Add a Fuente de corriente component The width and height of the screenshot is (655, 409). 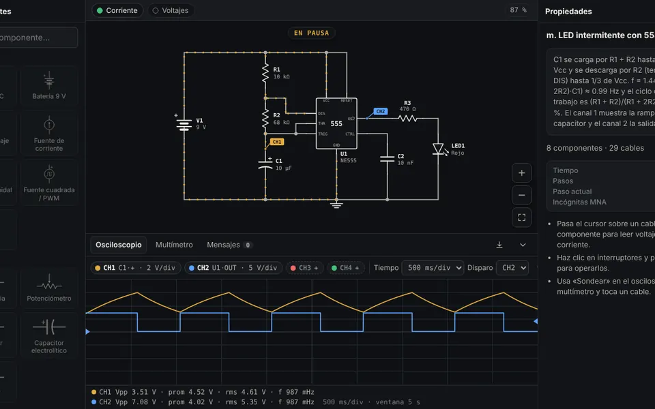(49, 134)
